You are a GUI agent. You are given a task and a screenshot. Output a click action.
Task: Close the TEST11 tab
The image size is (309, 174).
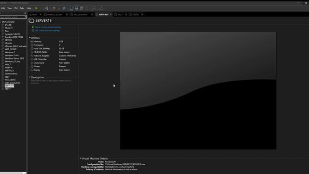142,14
